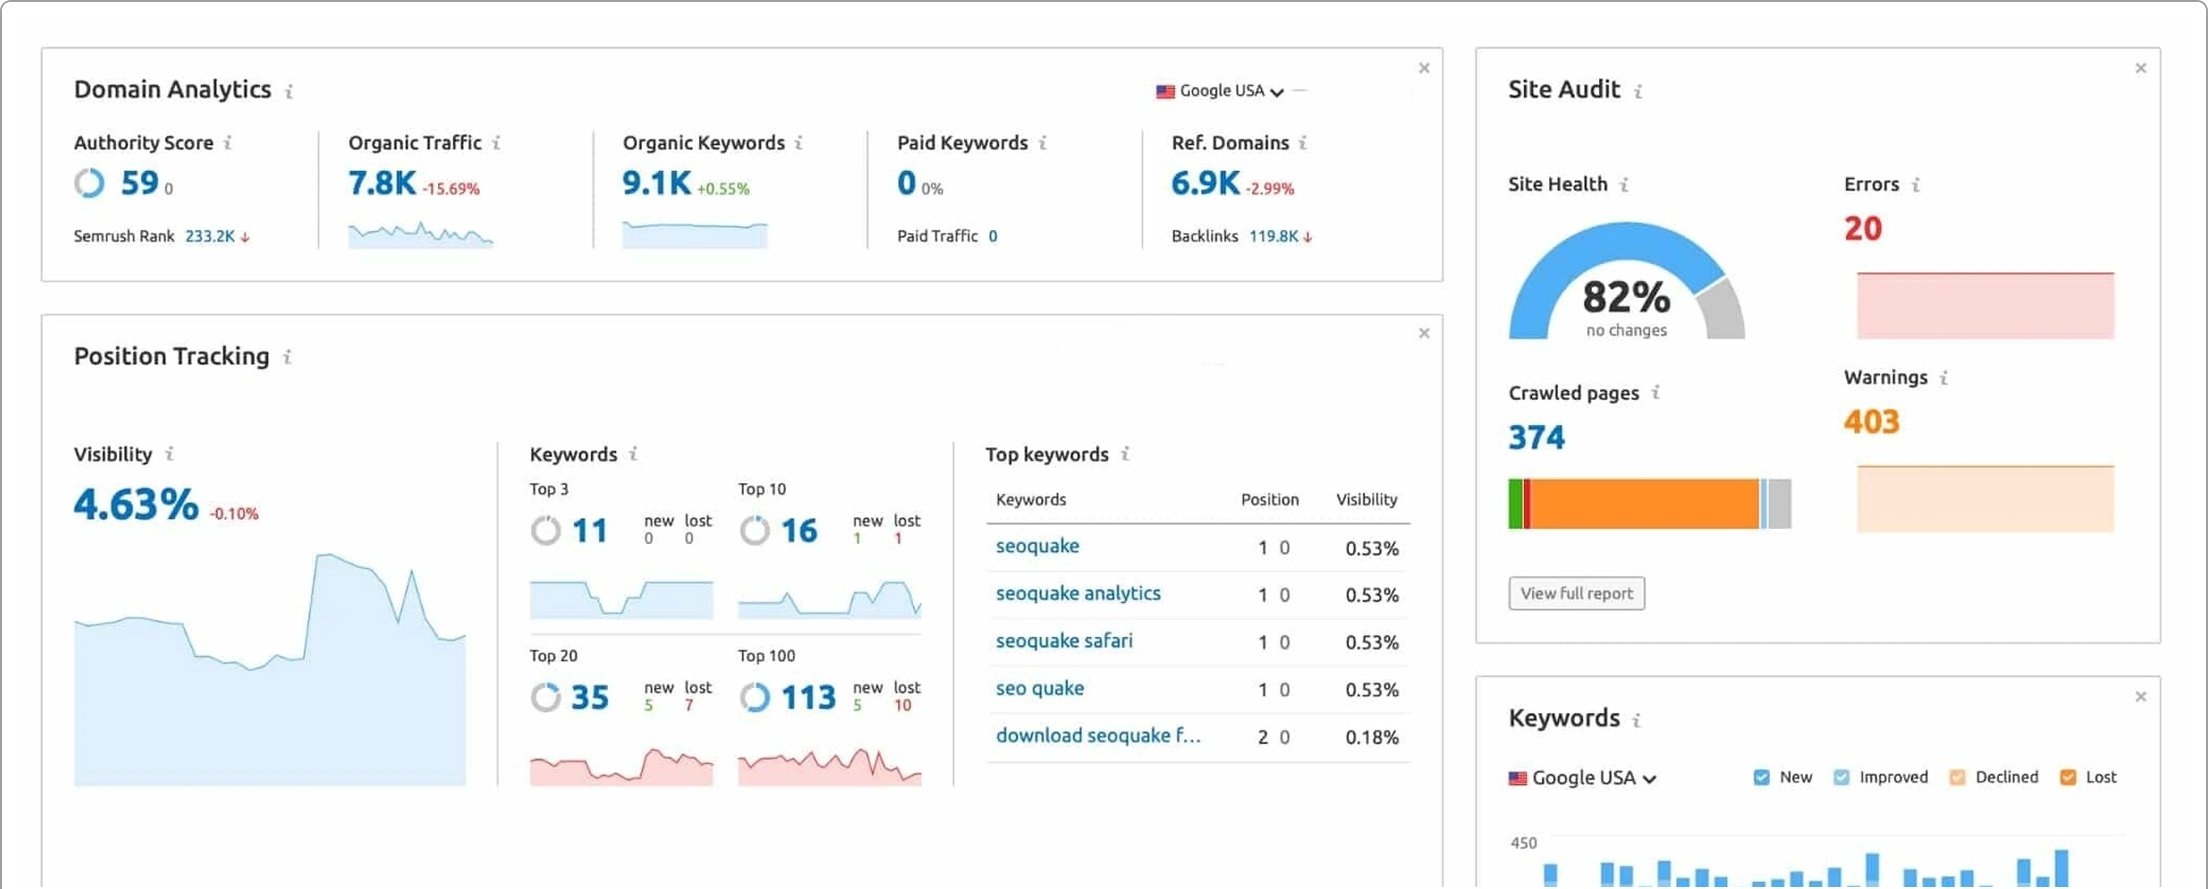The height and width of the screenshot is (889, 2208).
Task: Click info icon beside Position Tracking title
Action: point(288,357)
